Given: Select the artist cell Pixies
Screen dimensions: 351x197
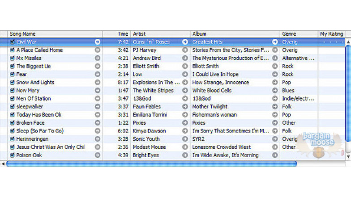Looking at the screenshot, I should (x=139, y=123).
